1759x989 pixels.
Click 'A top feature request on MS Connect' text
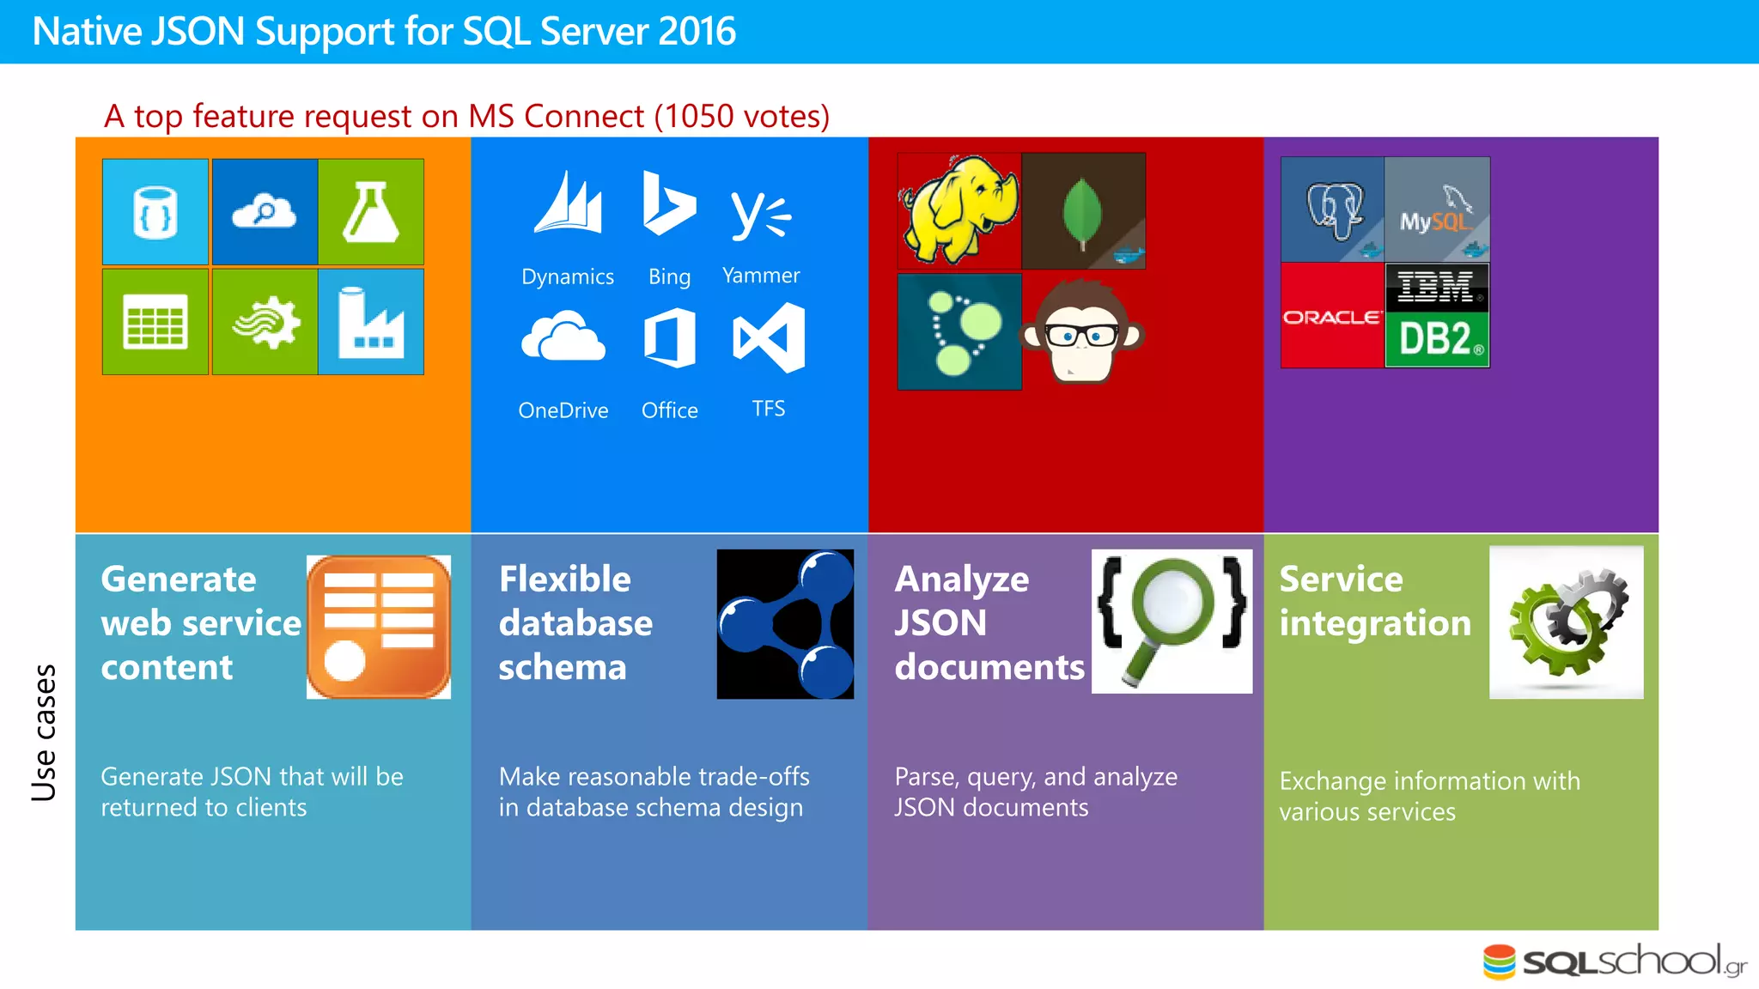374,116
